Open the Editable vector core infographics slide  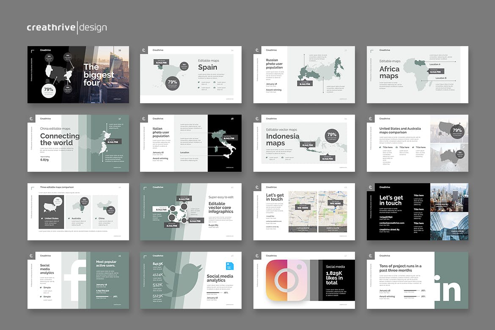coord(190,212)
